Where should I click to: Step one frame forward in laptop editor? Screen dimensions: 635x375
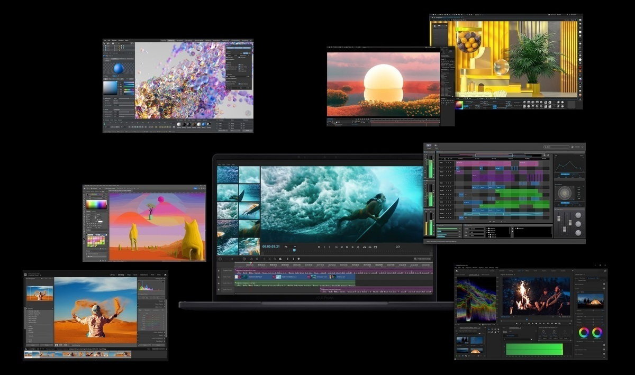[x=352, y=247]
